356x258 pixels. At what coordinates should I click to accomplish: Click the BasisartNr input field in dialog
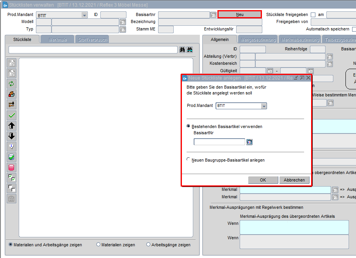coord(219,142)
